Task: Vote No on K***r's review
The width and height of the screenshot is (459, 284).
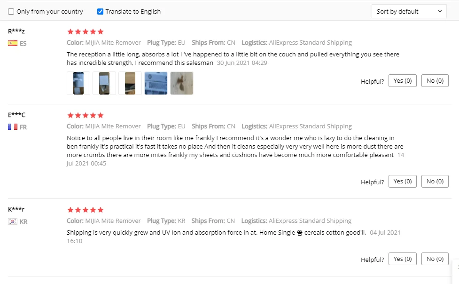Action: tap(435, 259)
